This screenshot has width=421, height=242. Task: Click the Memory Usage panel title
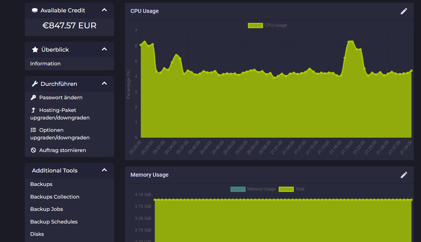coord(149,175)
